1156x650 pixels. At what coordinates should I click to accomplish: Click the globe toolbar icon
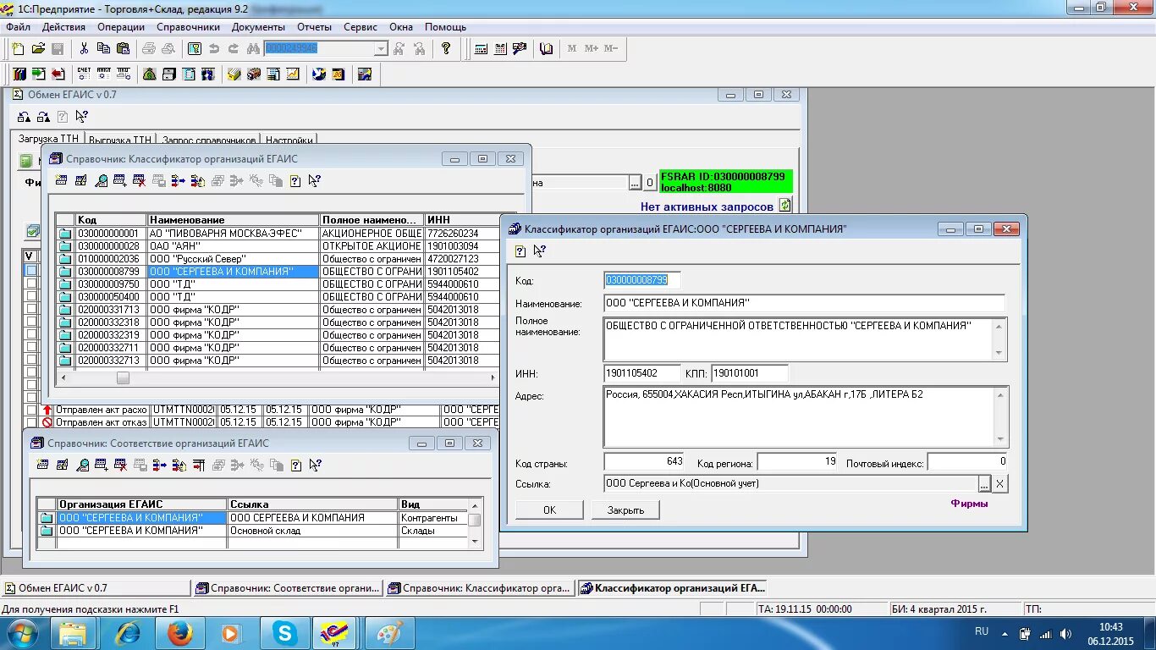(319, 74)
